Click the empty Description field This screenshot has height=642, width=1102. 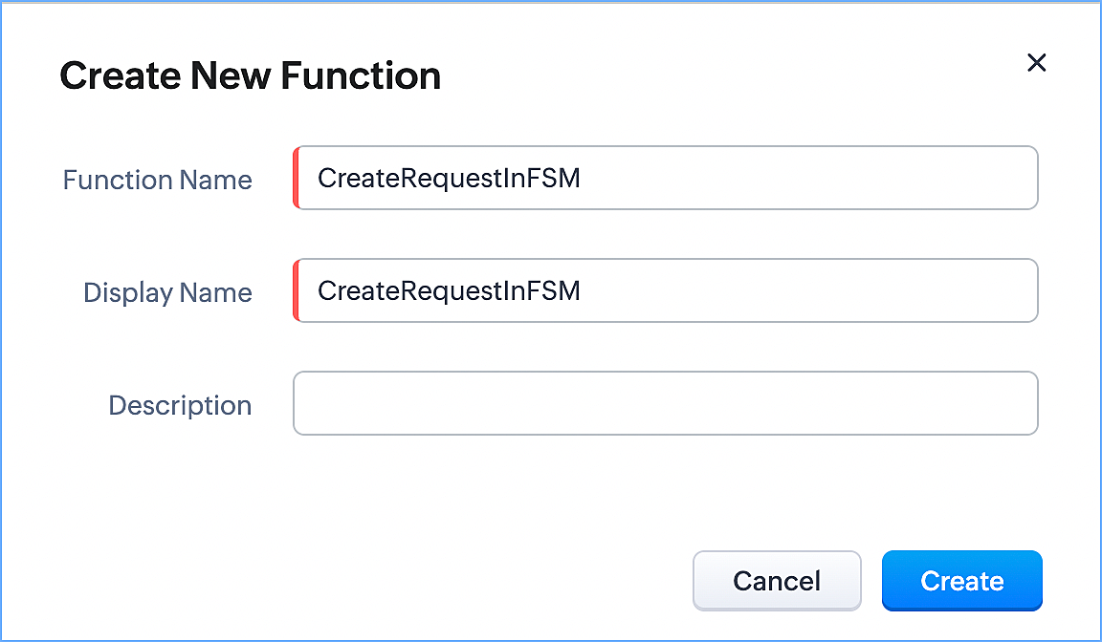[x=666, y=403]
